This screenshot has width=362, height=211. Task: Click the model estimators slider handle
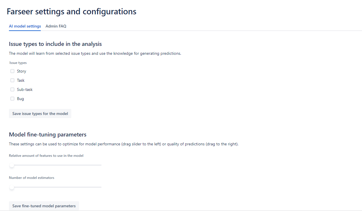point(12,187)
